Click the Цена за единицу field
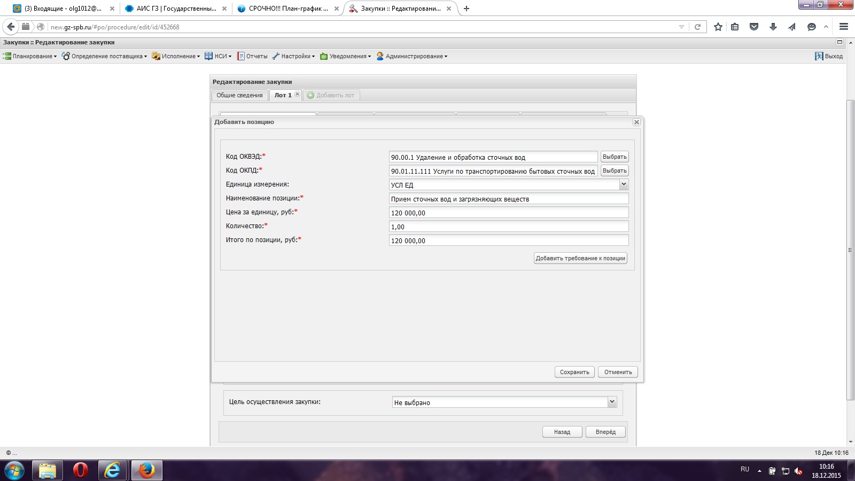 pyautogui.click(x=509, y=213)
